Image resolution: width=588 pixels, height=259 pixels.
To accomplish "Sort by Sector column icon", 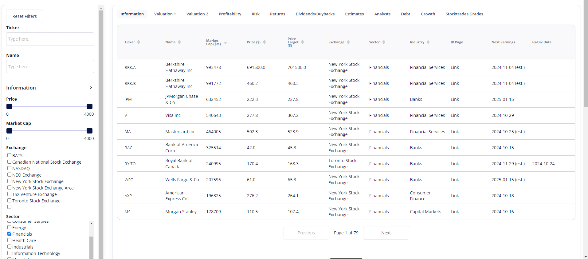I will (384, 42).
